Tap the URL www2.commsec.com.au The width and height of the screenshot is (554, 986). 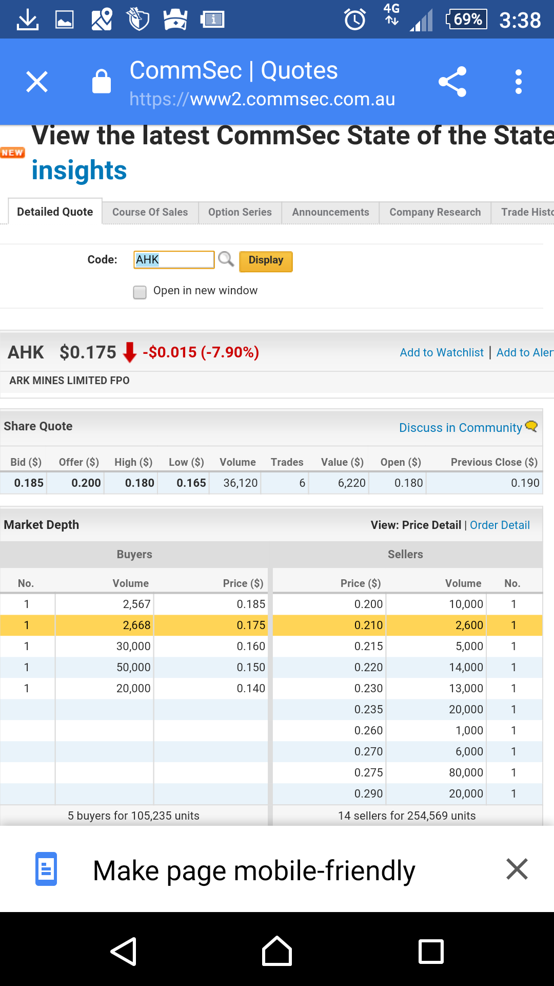262,99
